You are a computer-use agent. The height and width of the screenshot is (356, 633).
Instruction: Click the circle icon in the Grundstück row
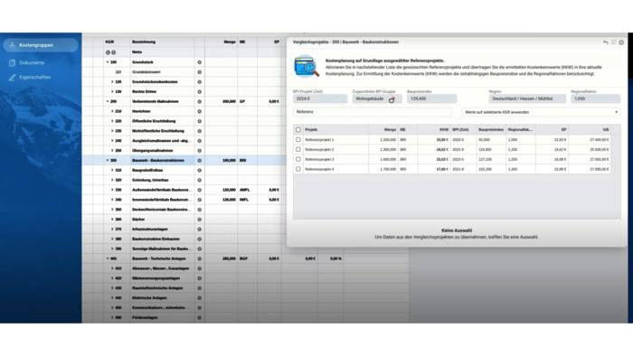click(200, 62)
